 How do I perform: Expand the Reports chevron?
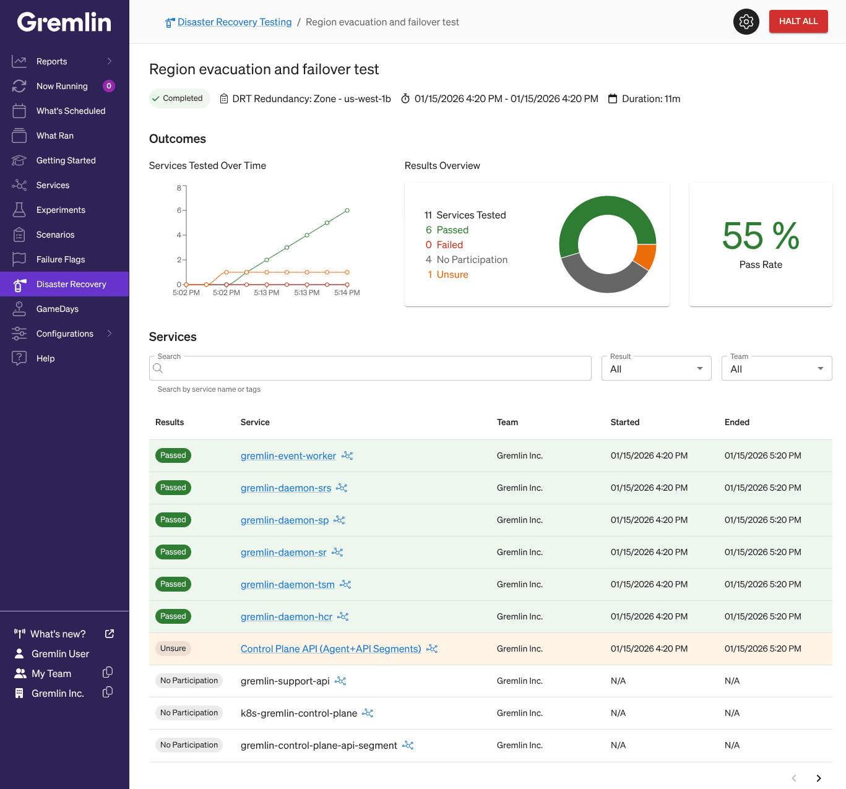click(110, 61)
